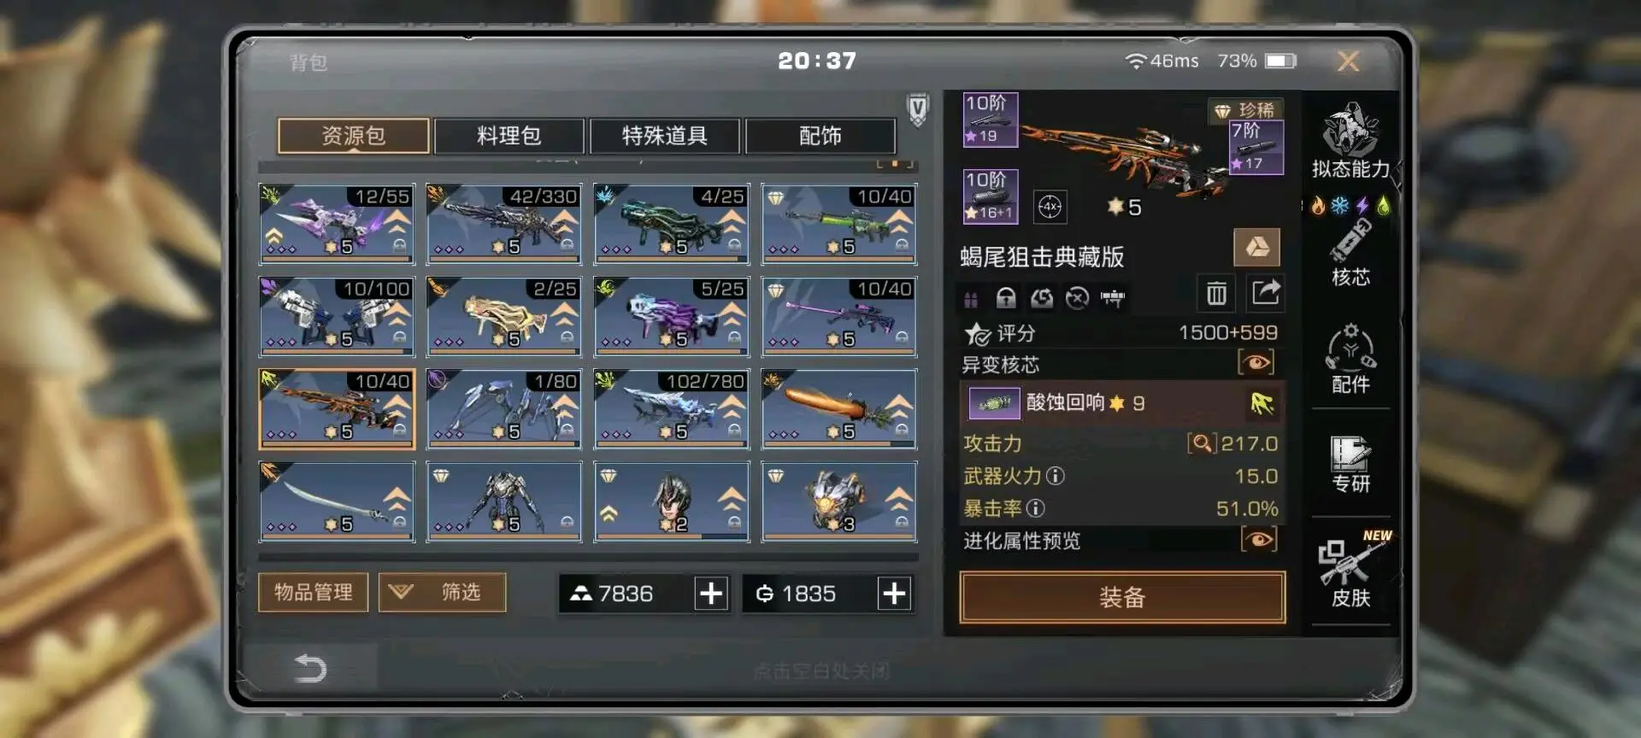Expand the 筛选 filter dropdown
The image size is (1641, 738).
442,592
